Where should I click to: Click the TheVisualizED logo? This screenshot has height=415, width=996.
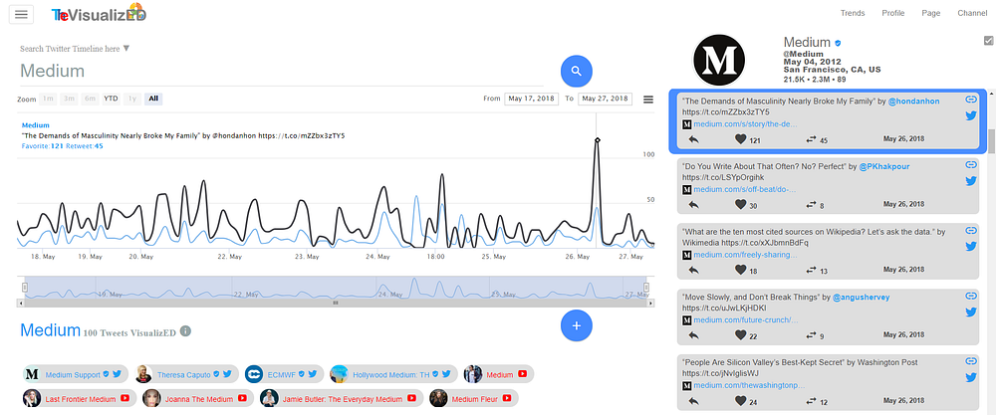[x=99, y=14]
